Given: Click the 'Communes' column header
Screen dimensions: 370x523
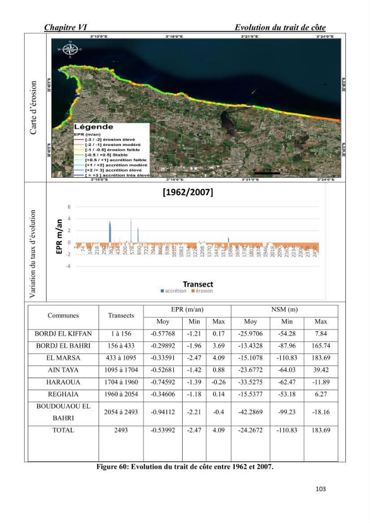Looking at the screenshot, I should [63, 315].
